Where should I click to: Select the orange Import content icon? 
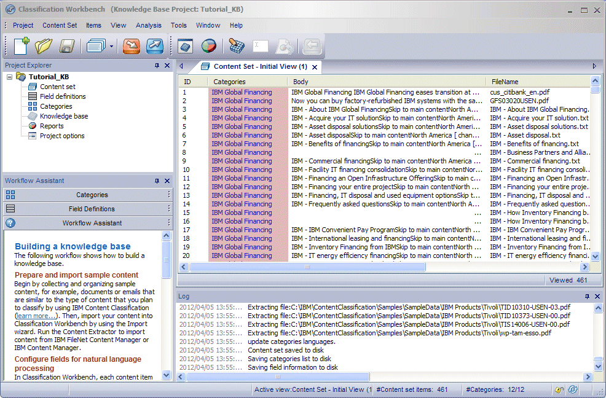pyautogui.click(x=132, y=46)
